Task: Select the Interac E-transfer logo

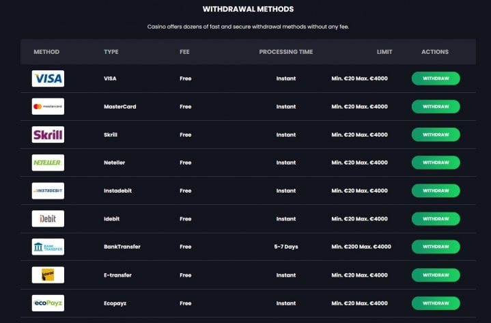Action: [x=48, y=275]
